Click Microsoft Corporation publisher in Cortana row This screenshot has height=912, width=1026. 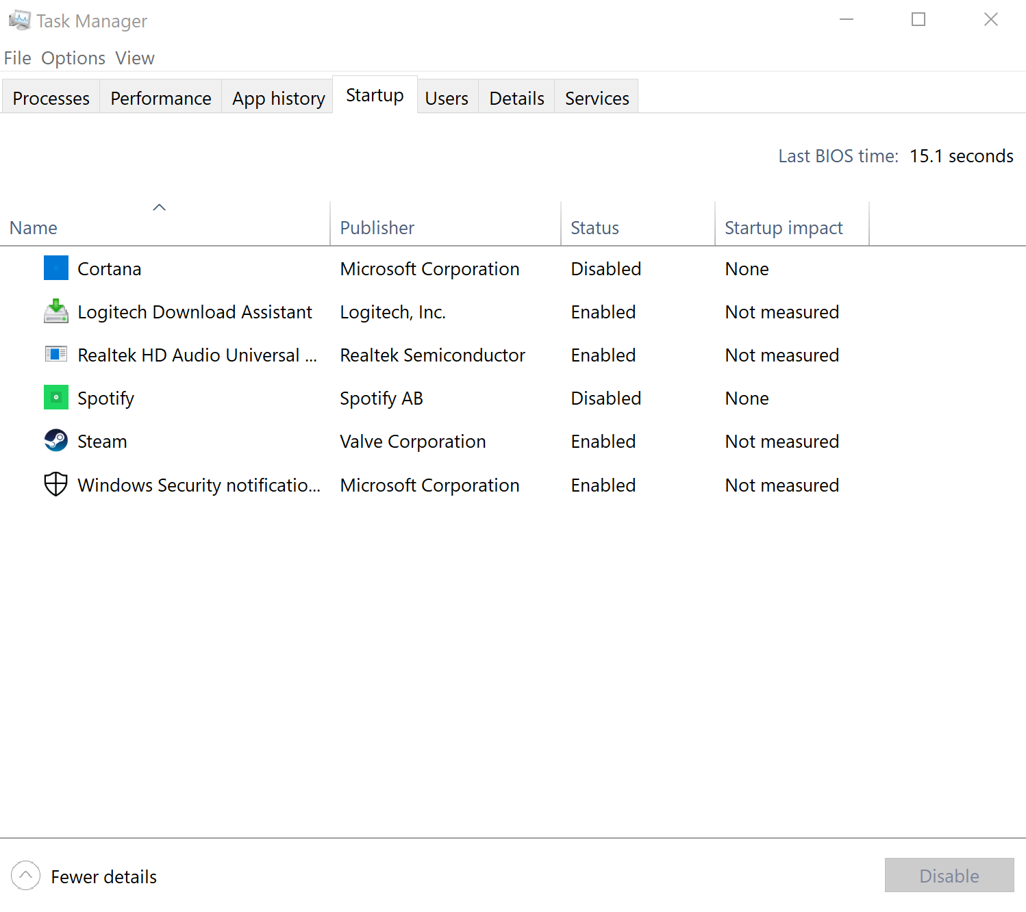(430, 269)
